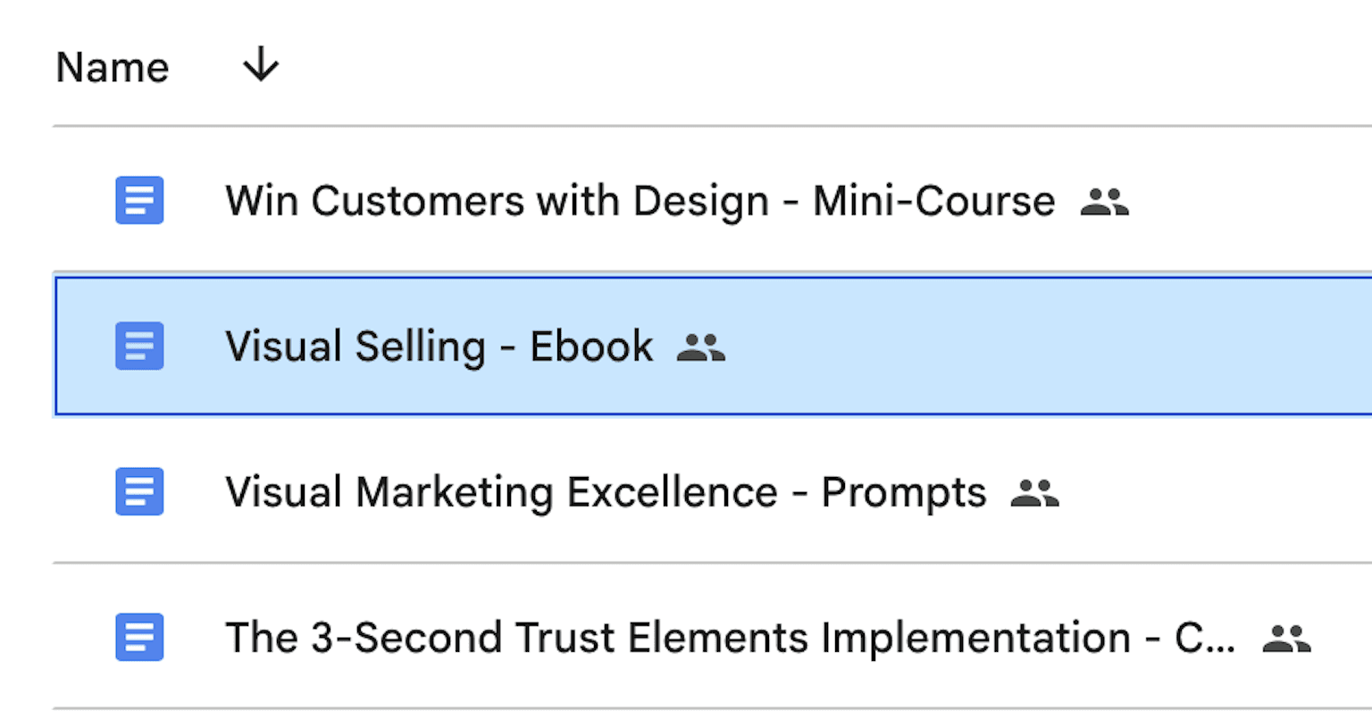Click the Name column header

113,67
